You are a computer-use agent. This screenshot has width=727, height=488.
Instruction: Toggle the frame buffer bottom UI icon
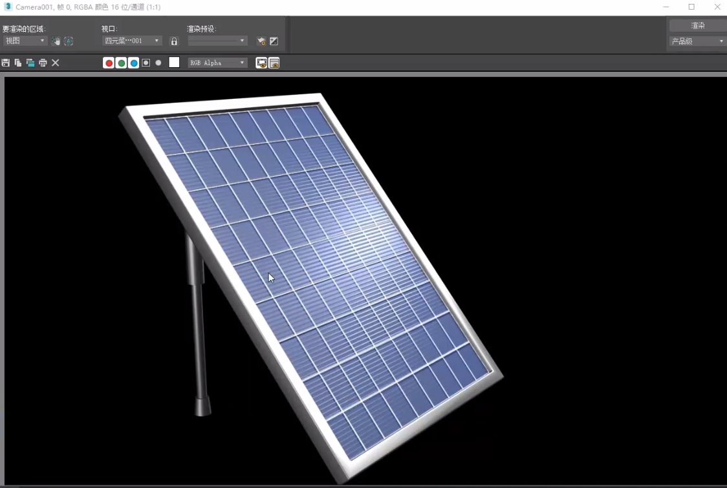[274, 63]
